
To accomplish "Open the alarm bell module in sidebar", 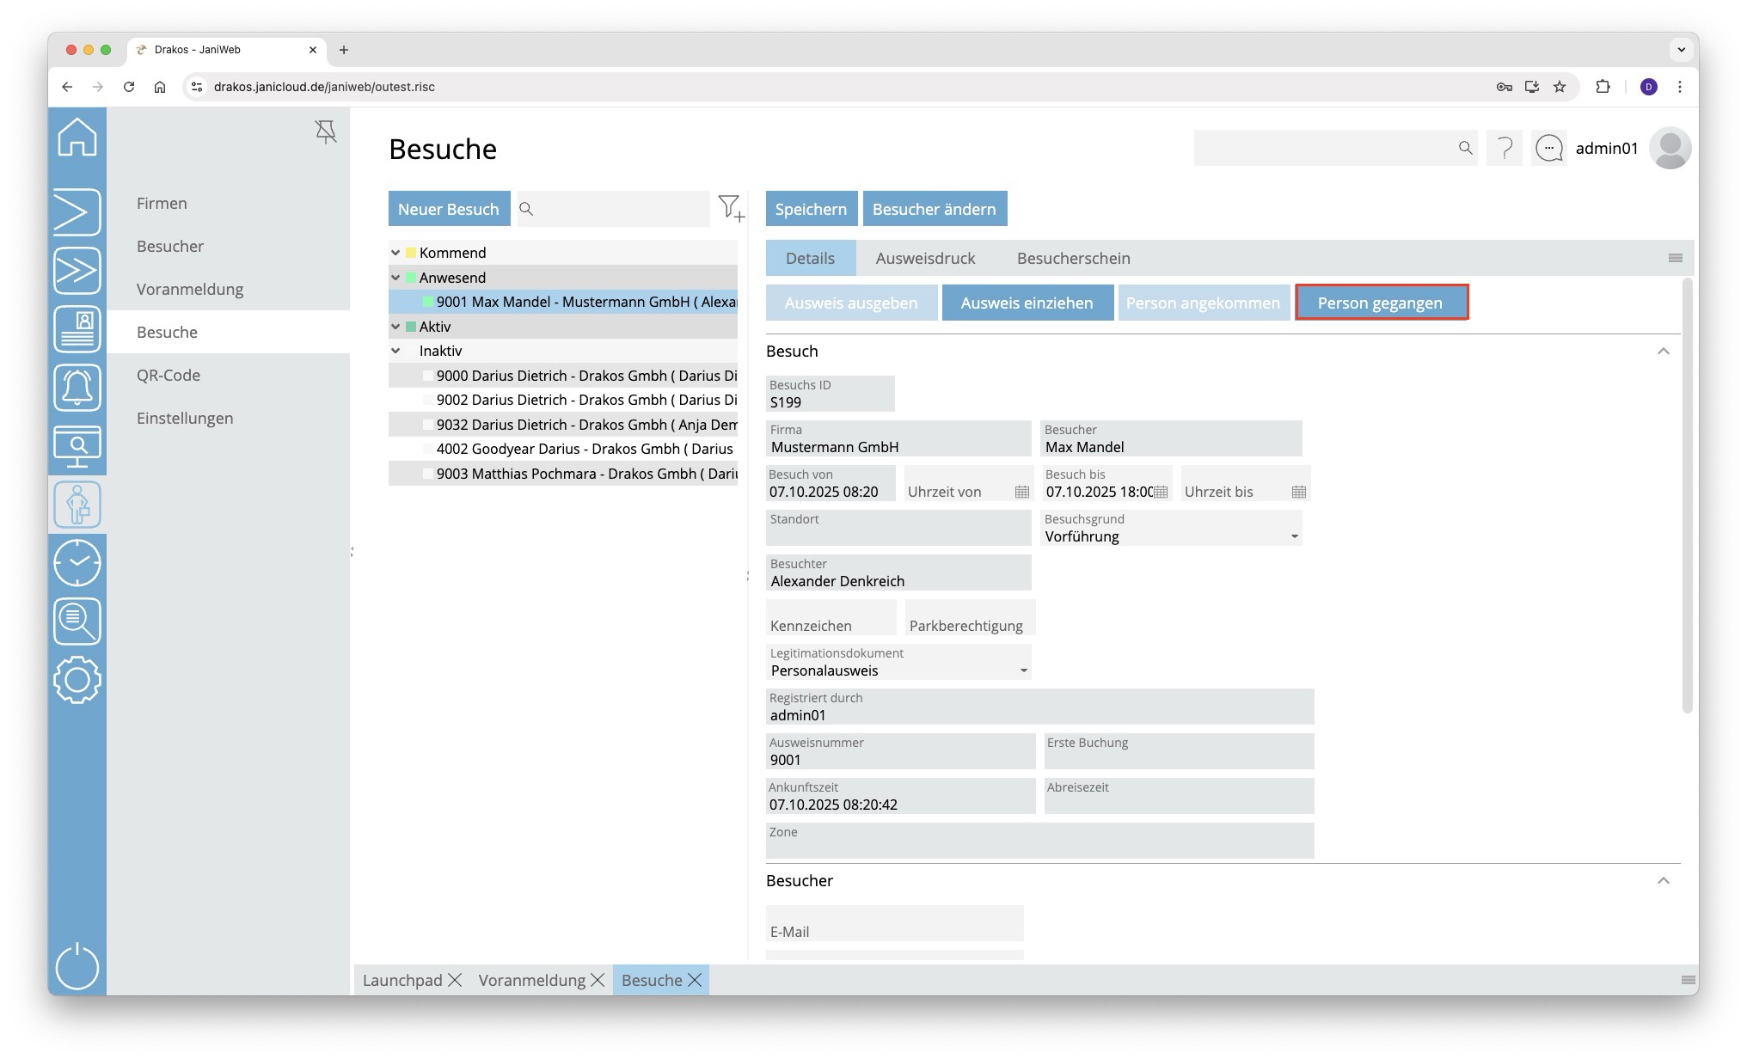I will [x=77, y=388].
